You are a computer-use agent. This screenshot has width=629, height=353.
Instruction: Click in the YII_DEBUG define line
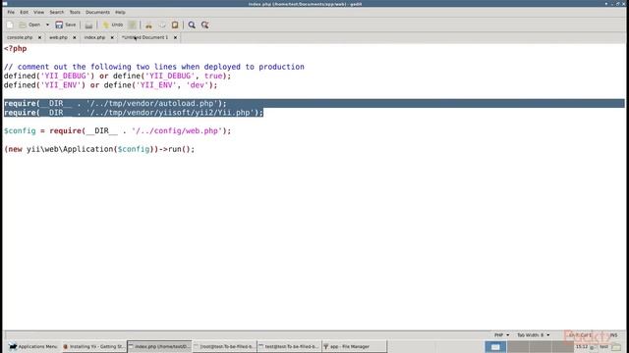(118, 76)
